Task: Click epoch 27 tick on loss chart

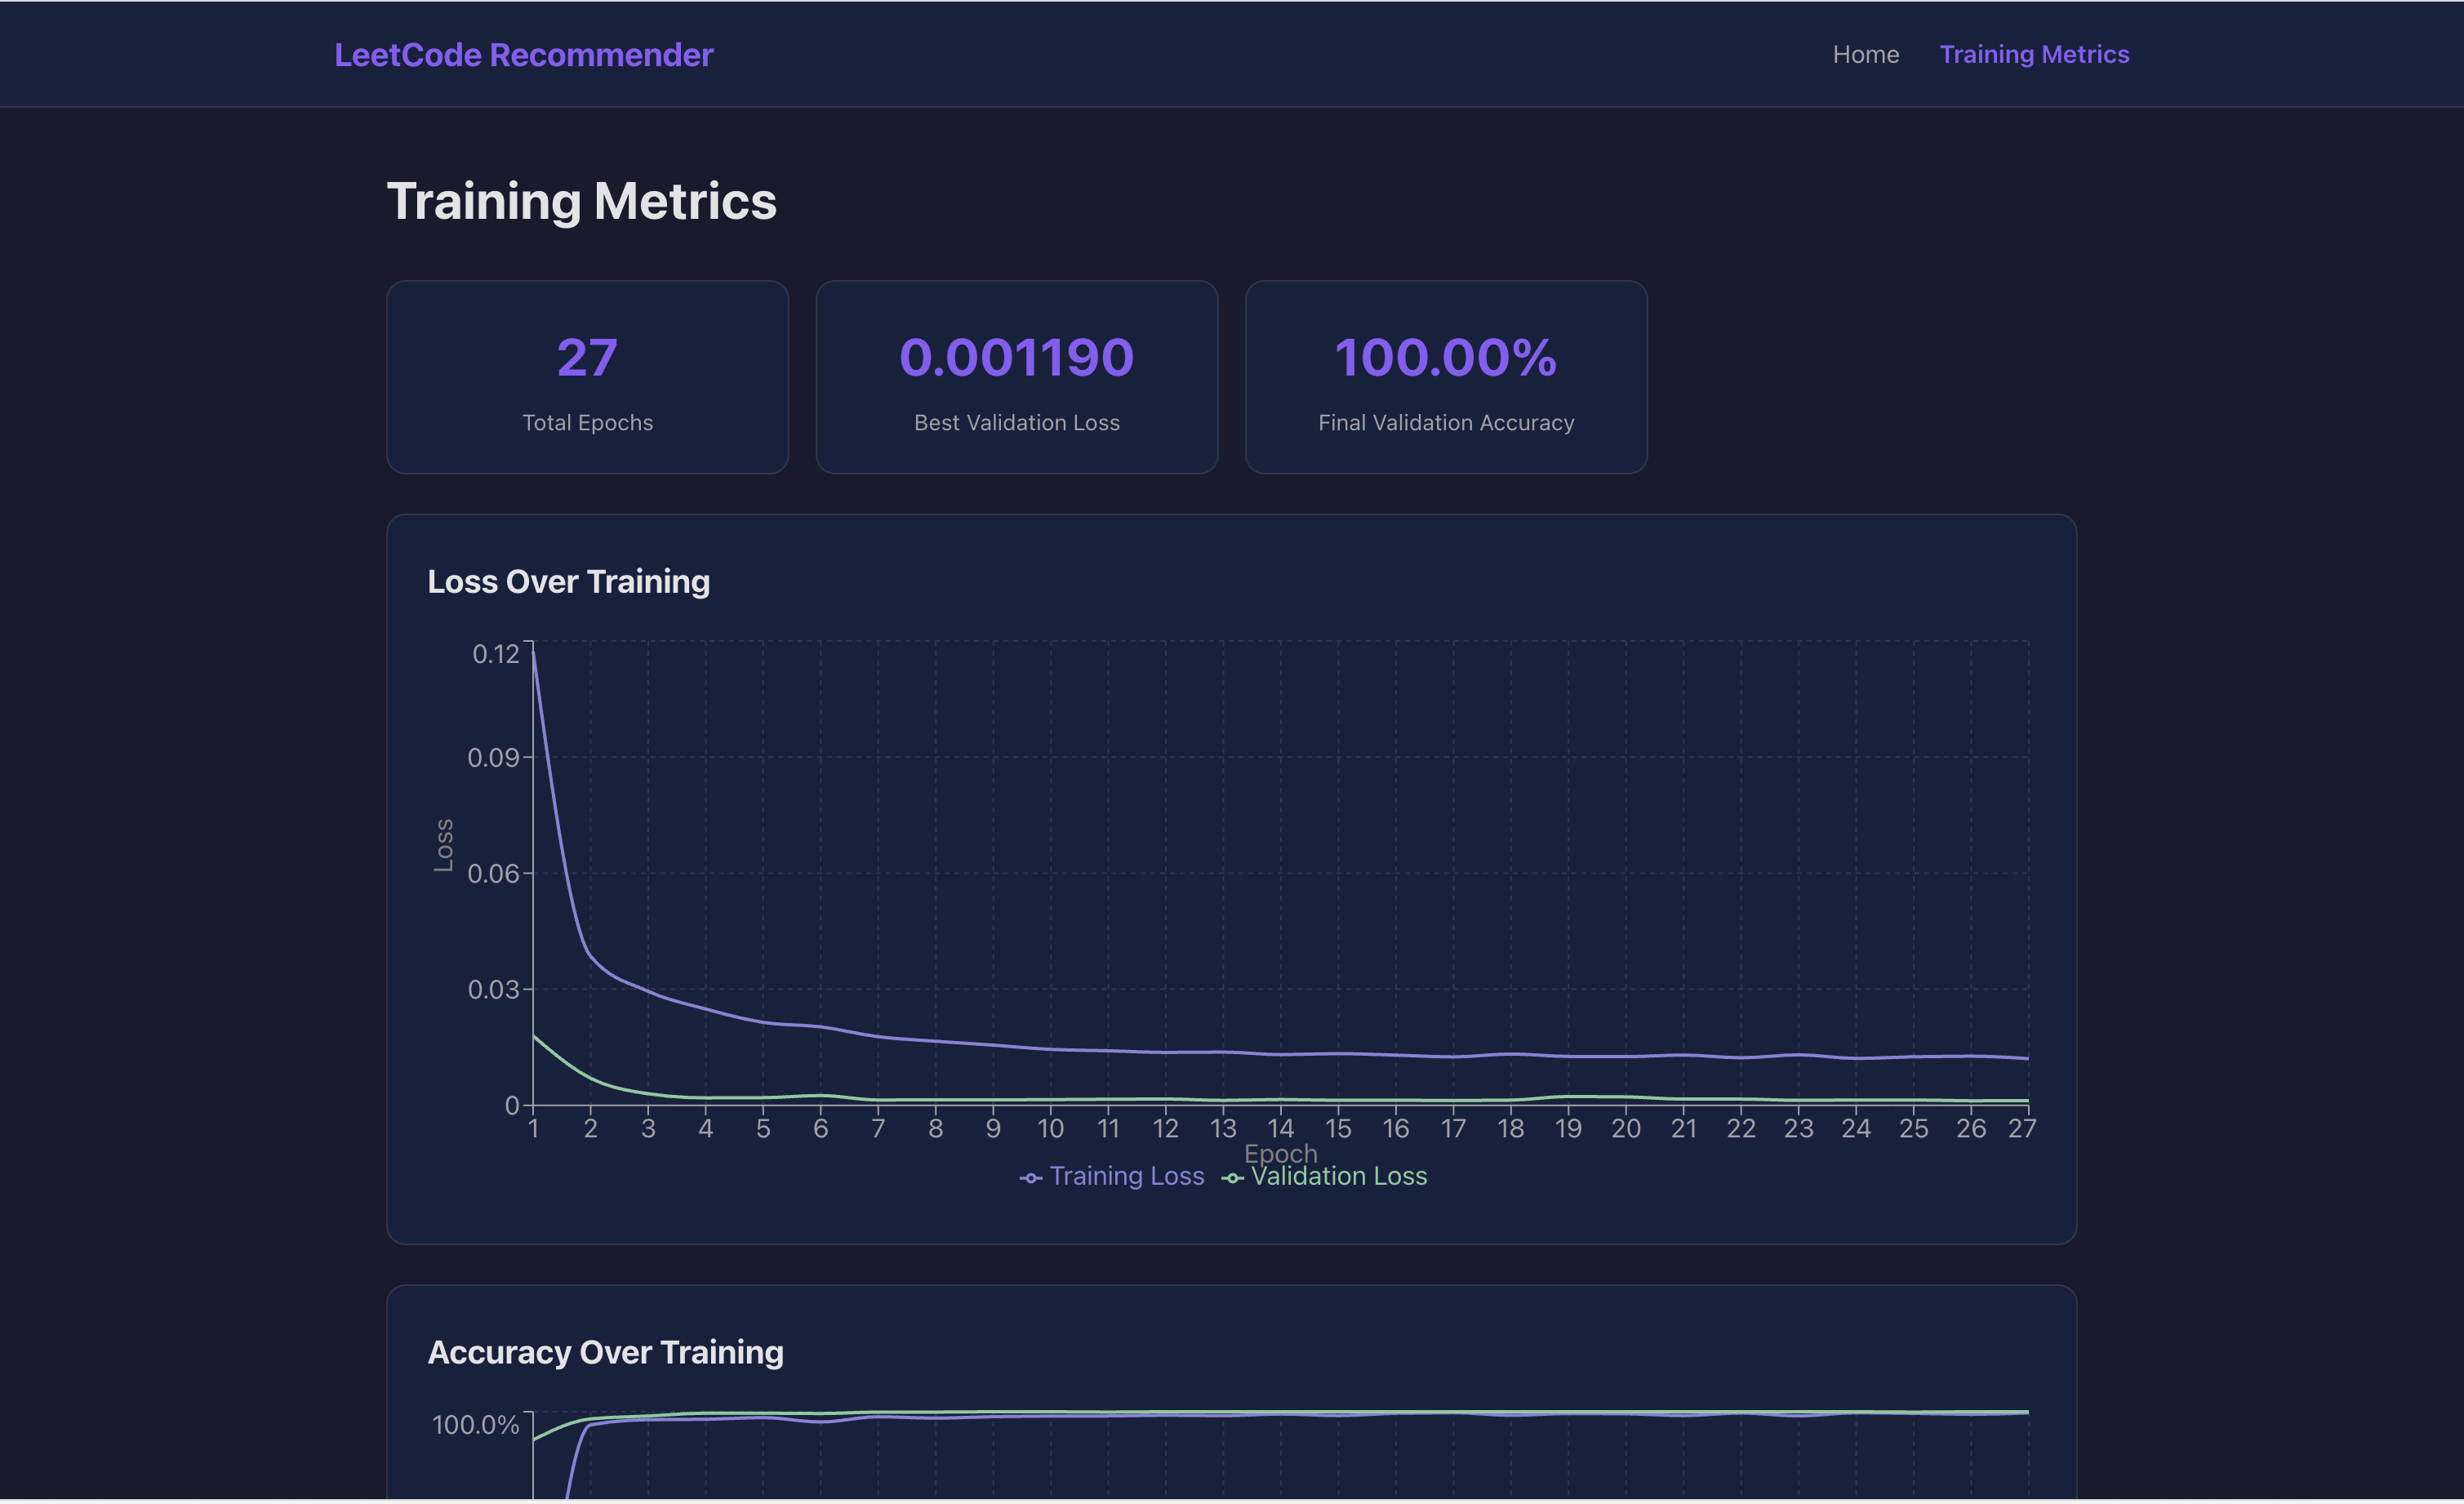Action: click(2021, 1129)
